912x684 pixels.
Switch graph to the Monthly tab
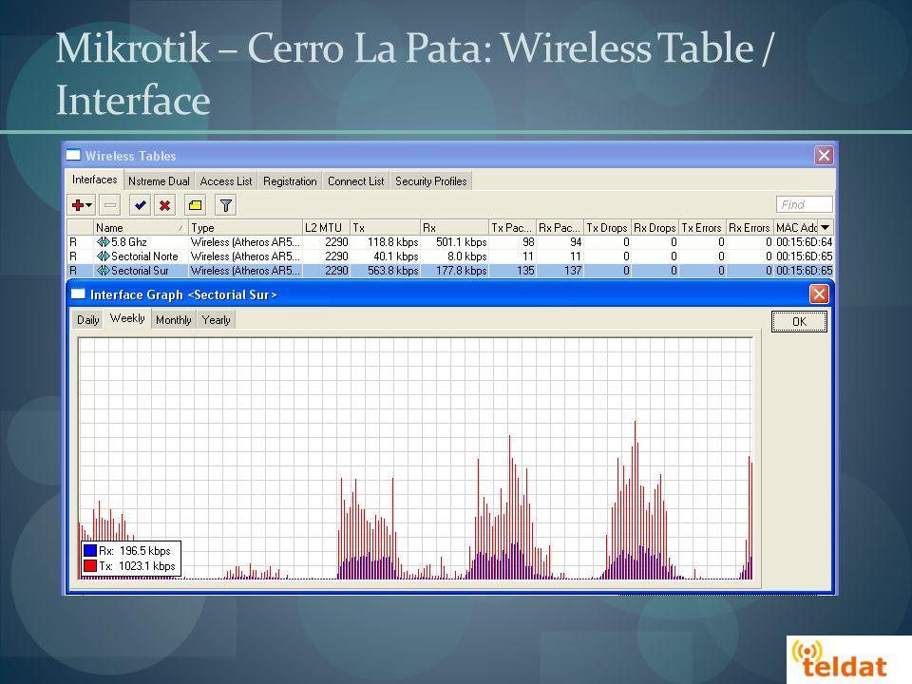pos(173,320)
